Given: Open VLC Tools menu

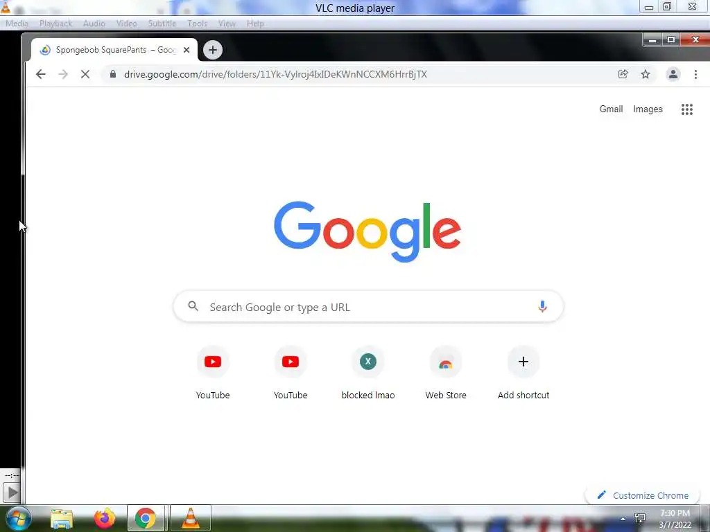Looking at the screenshot, I should (x=198, y=24).
